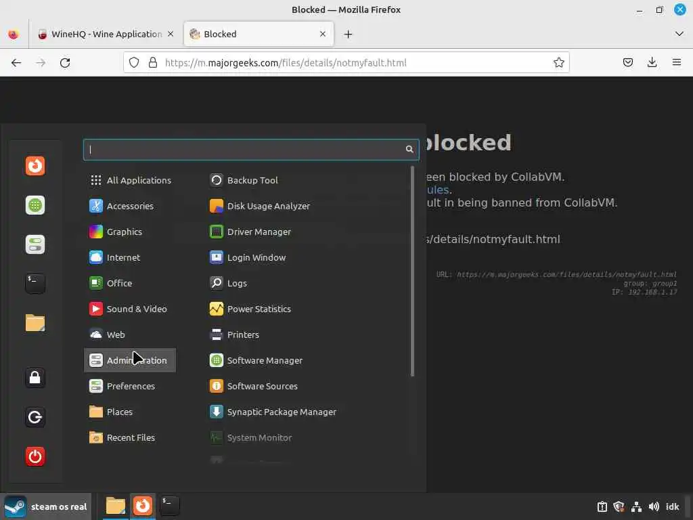Viewport: 693px width, 520px height.
Task: Click the 'idk' clock applet
Action: [x=672, y=506]
